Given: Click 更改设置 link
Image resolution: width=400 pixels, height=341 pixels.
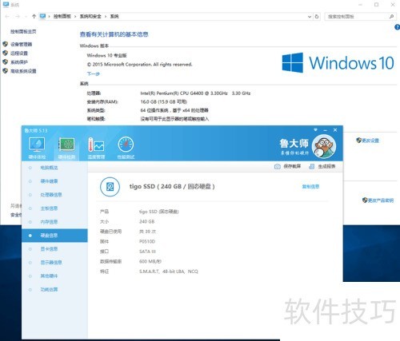Looking at the screenshot, I should click(370, 141).
